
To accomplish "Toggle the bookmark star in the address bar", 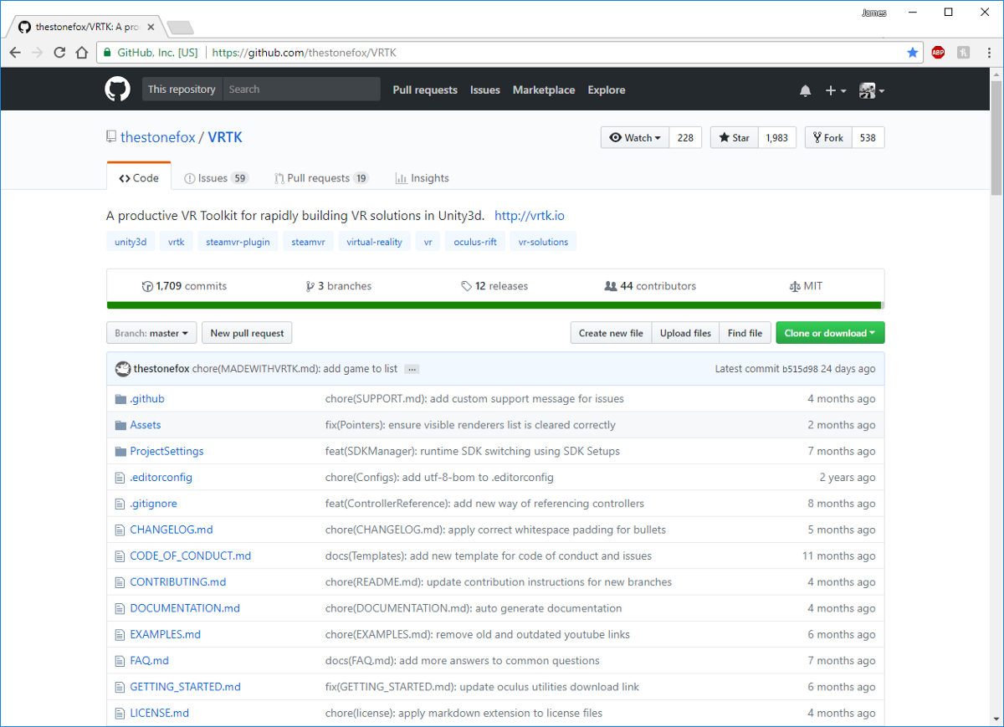I will point(912,52).
